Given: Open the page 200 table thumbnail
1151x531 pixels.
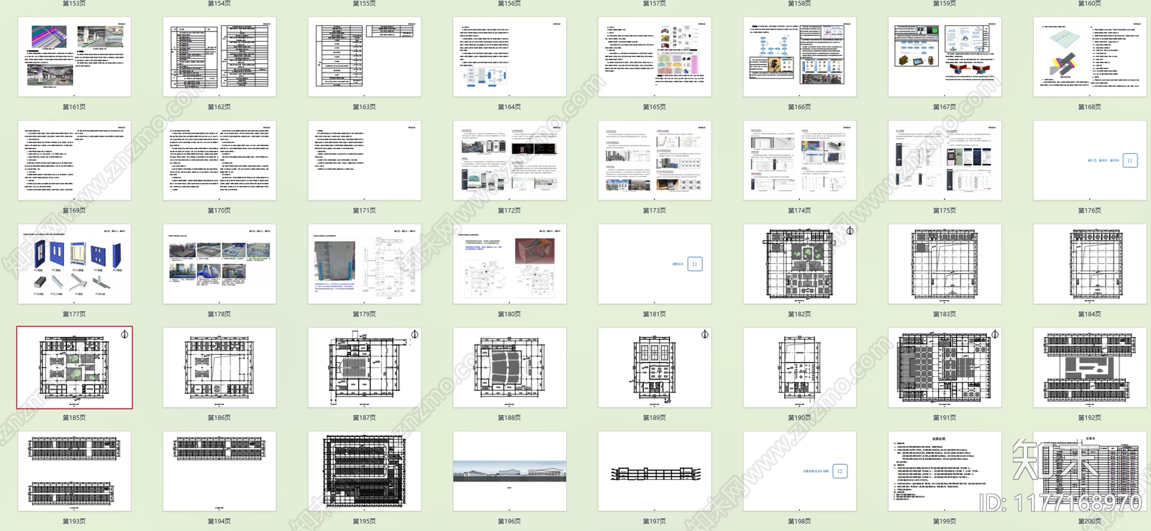Looking at the screenshot, I should click(x=1090, y=471).
